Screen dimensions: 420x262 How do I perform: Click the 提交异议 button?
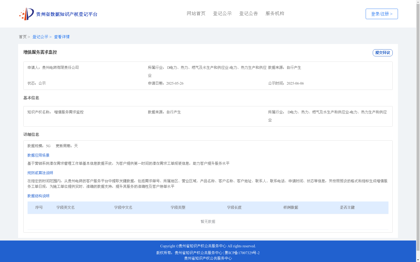[x=382, y=53]
